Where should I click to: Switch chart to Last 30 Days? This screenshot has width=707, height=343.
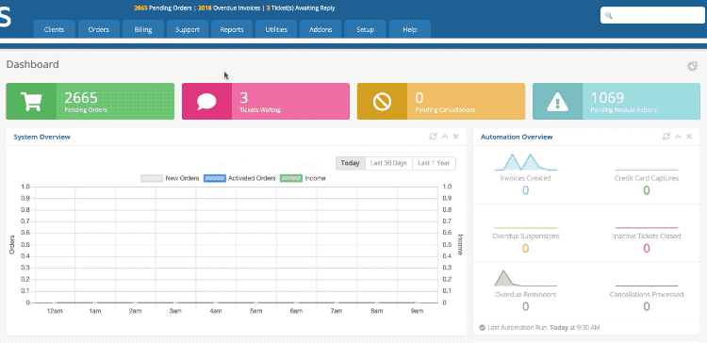click(388, 163)
